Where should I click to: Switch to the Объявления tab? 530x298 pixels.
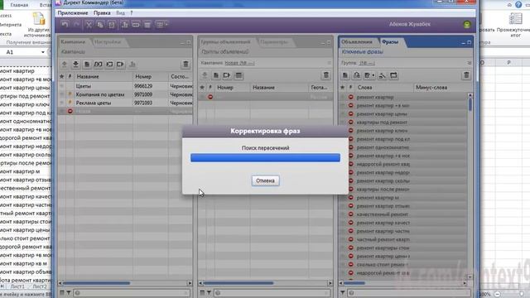coord(357,42)
